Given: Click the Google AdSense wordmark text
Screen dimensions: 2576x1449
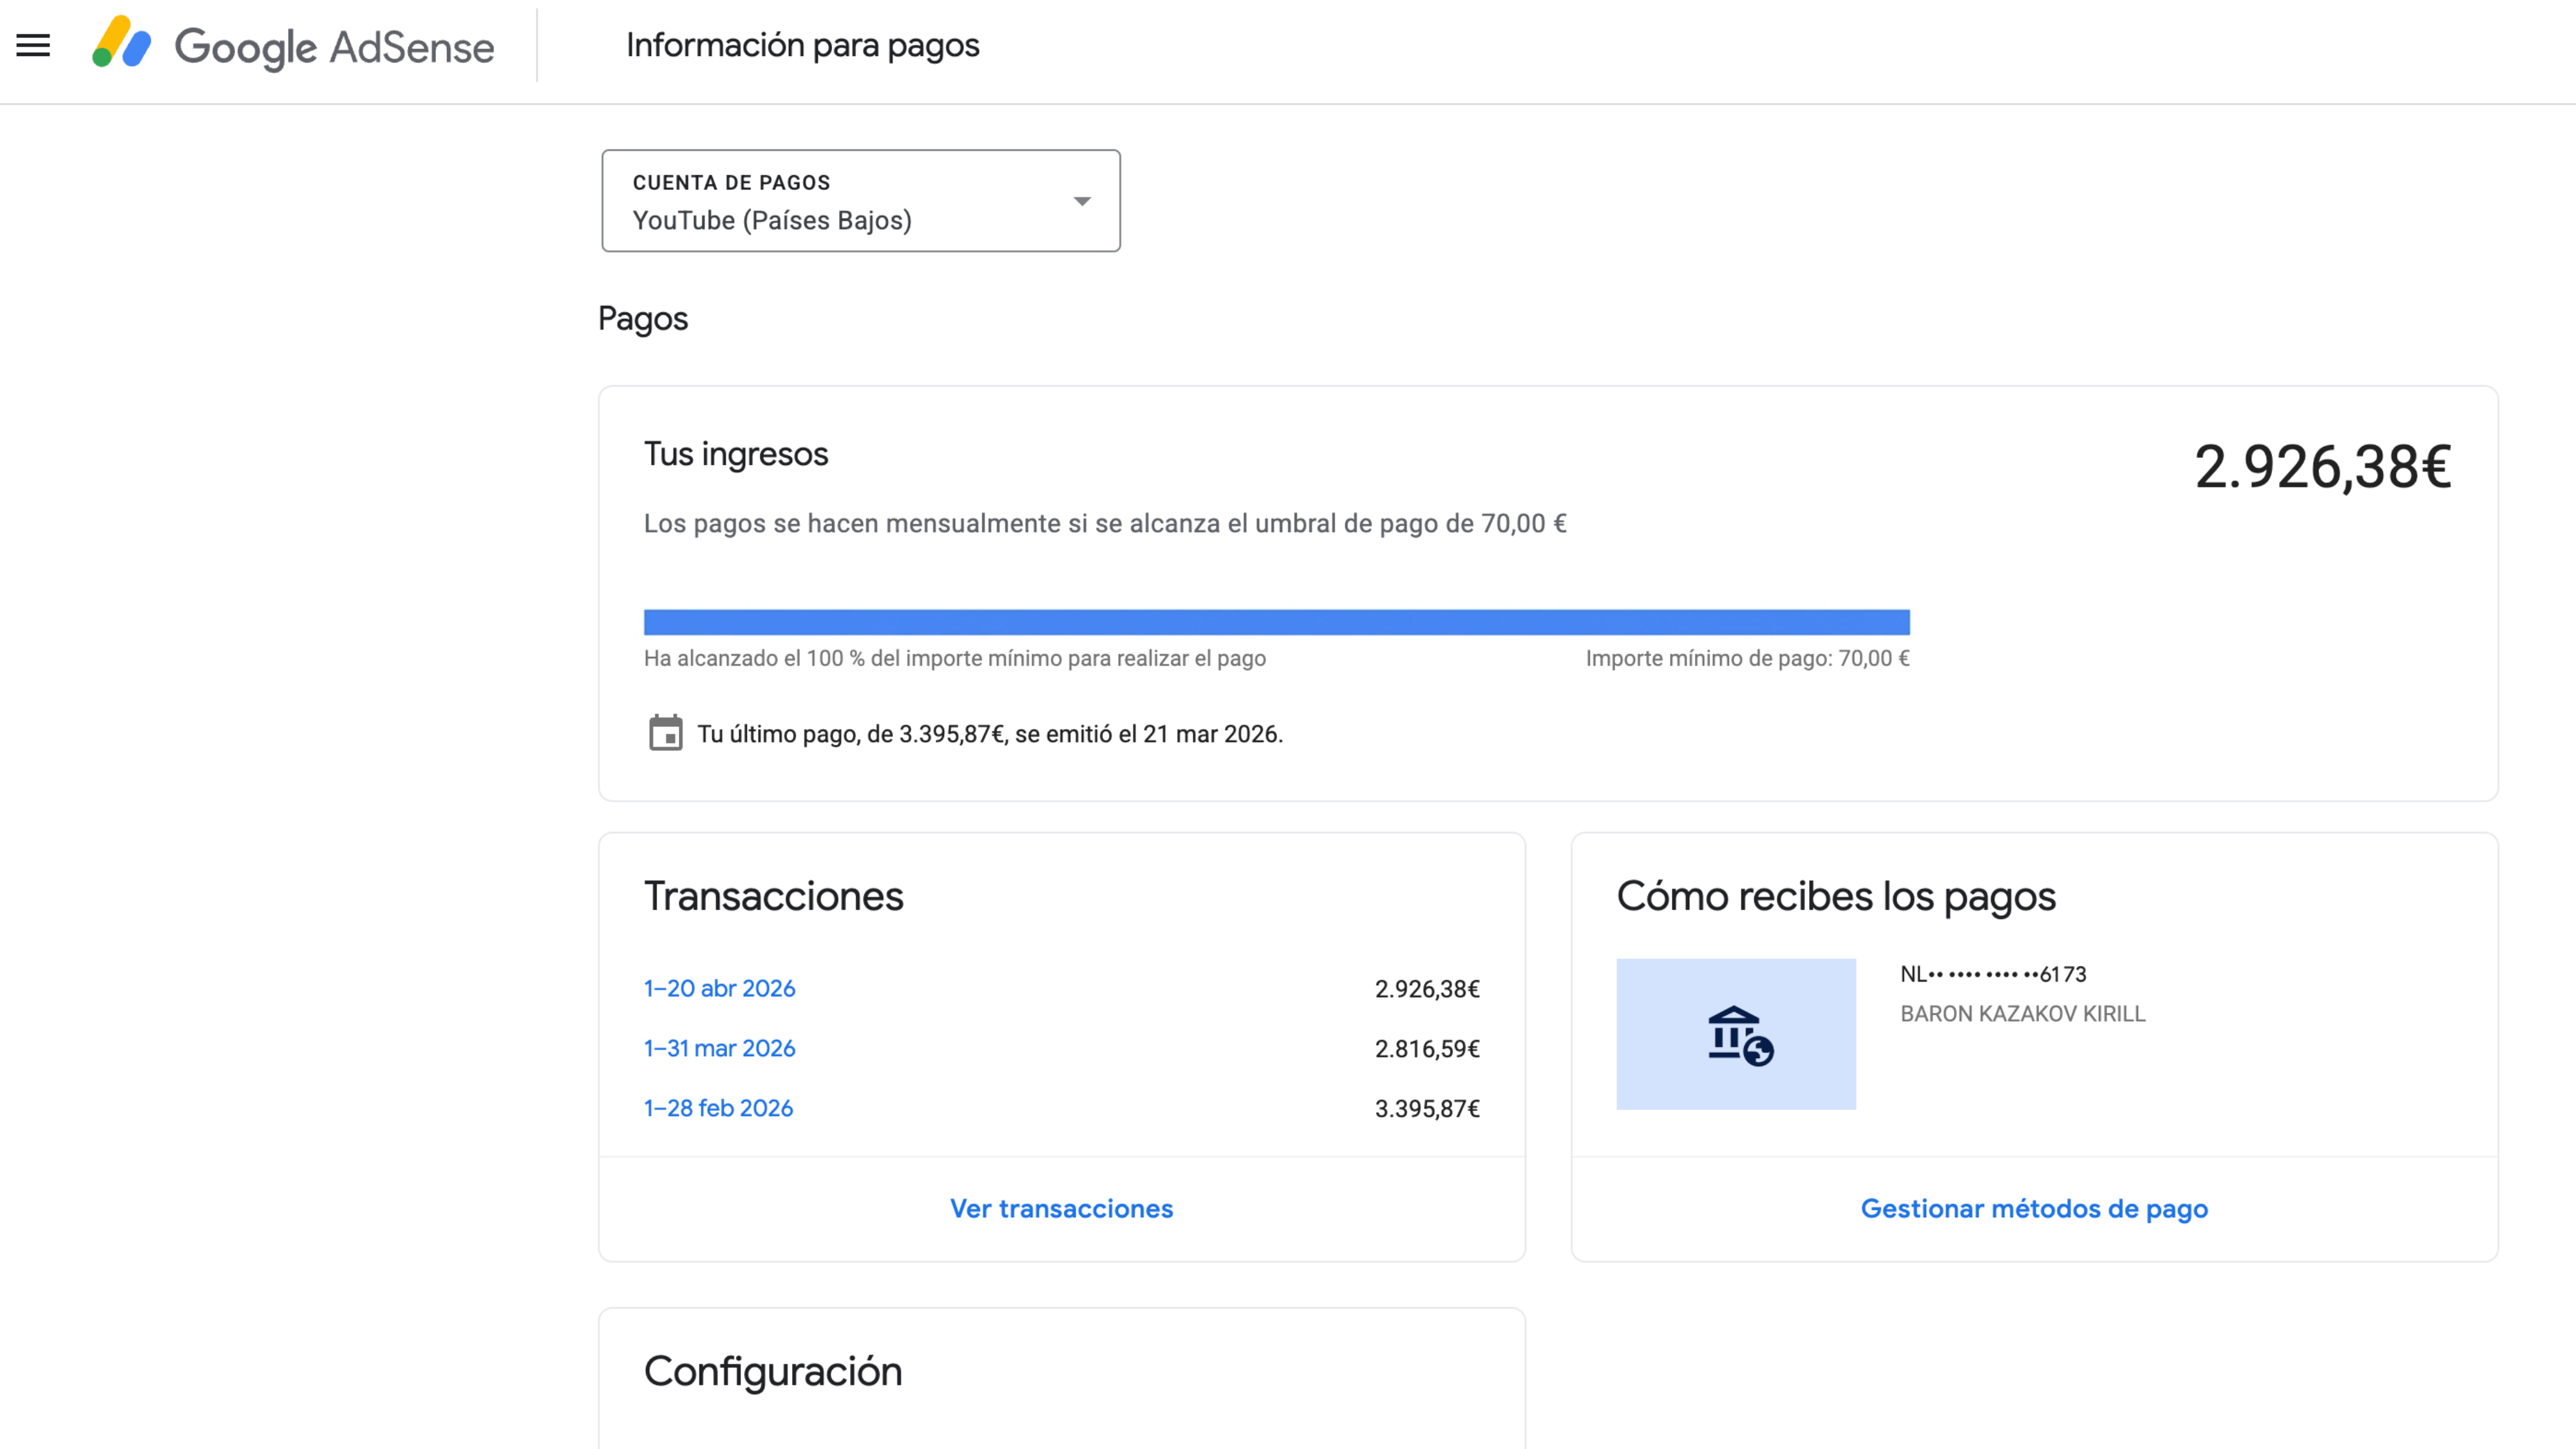Looking at the screenshot, I should (334, 47).
